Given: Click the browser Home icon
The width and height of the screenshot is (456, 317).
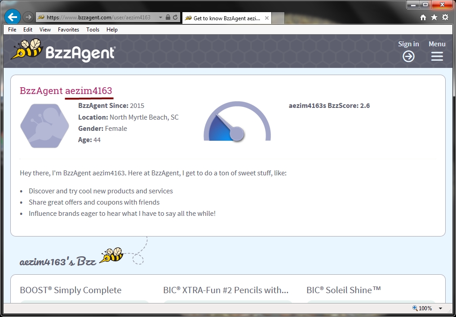Looking at the screenshot, I should tap(423, 18).
